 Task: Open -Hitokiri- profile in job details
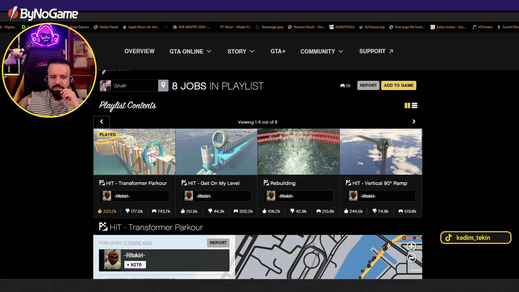[135, 255]
